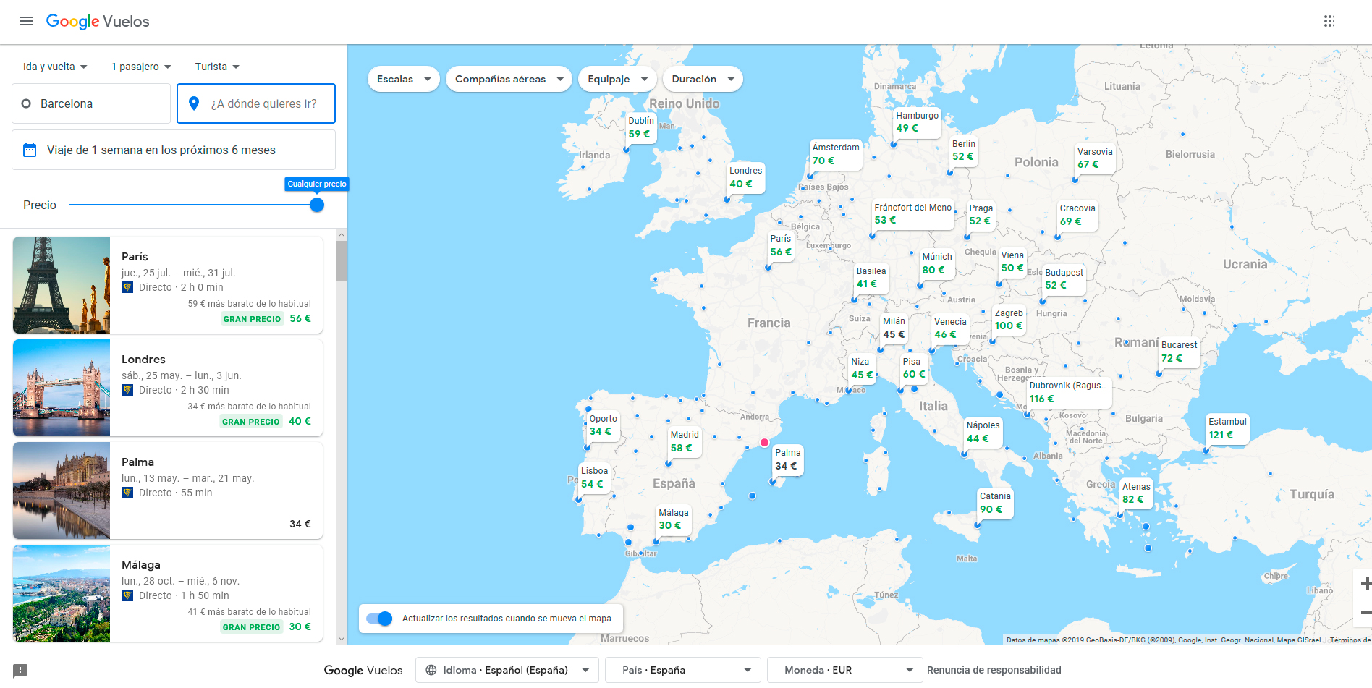The width and height of the screenshot is (1372, 688).
Task: Click the price slider handle
Action: pos(317,205)
